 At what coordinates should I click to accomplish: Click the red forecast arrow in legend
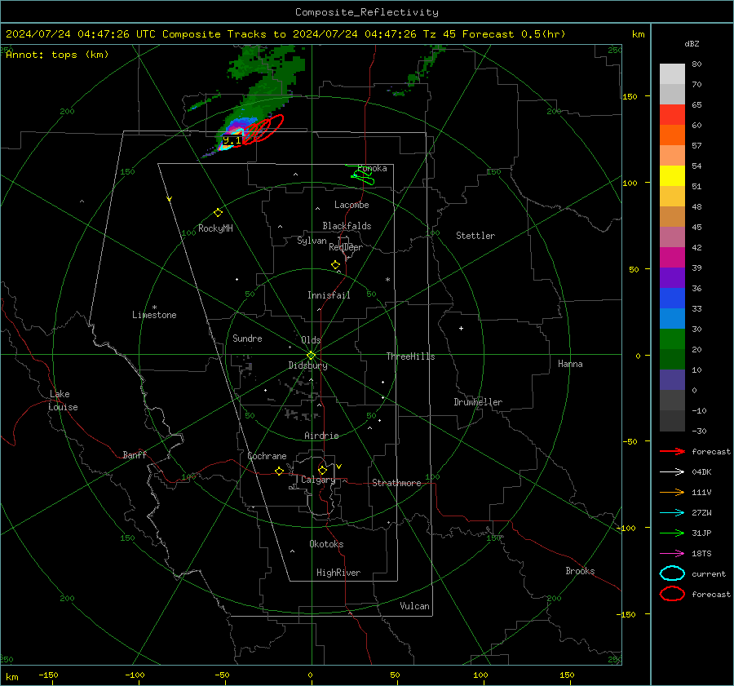pyautogui.click(x=672, y=451)
